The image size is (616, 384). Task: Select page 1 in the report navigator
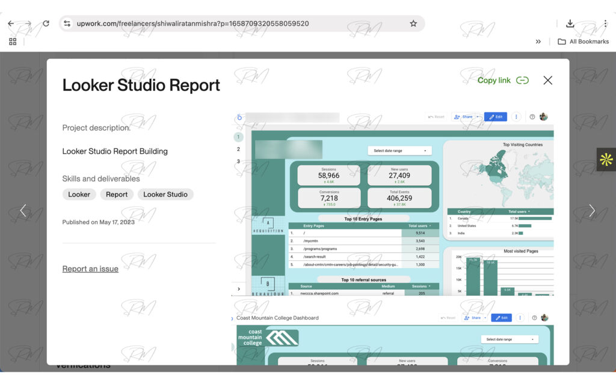tap(238, 137)
